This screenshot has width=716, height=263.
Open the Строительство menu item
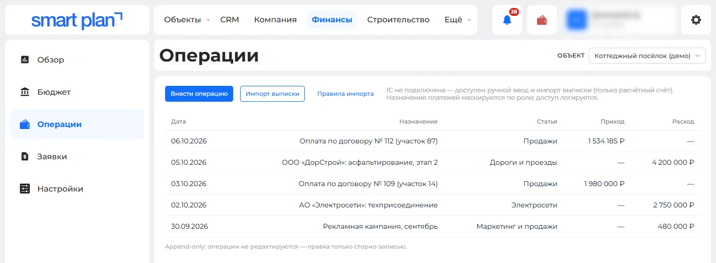(x=398, y=20)
